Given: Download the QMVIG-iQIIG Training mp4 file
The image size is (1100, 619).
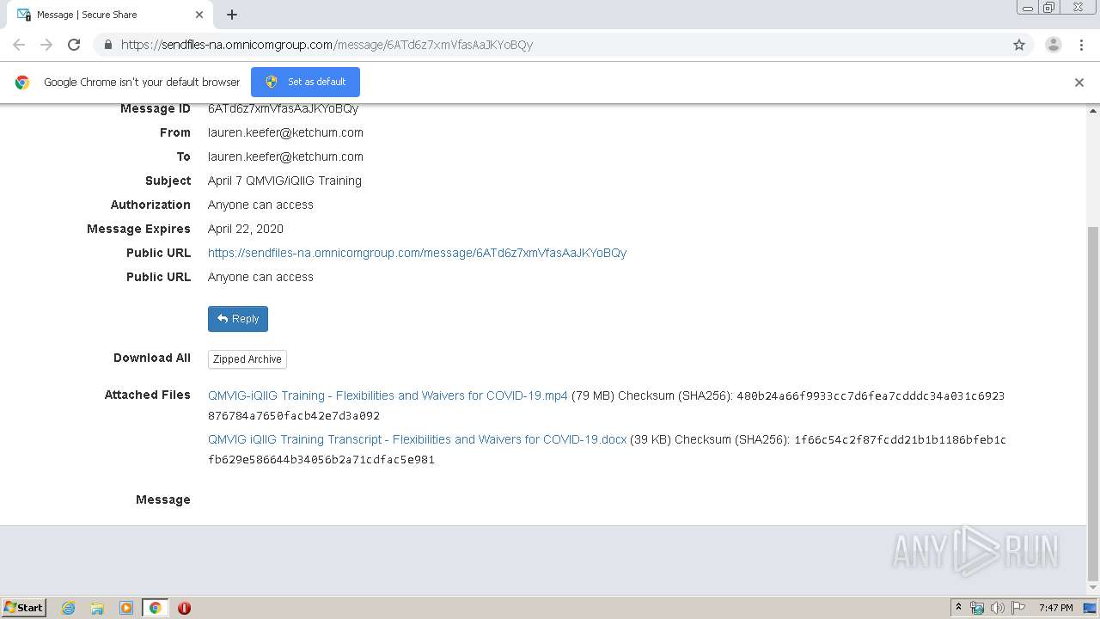Looking at the screenshot, I should pyautogui.click(x=388, y=395).
